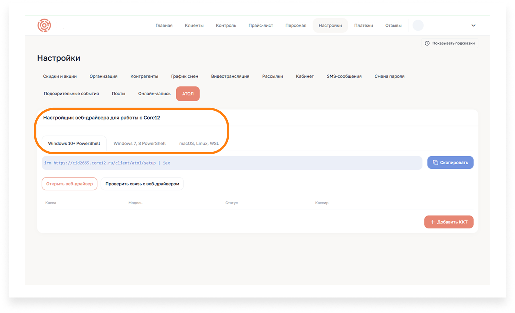The image size is (515, 313).
Task: Open the Организация settings tab
Action: coord(103,76)
